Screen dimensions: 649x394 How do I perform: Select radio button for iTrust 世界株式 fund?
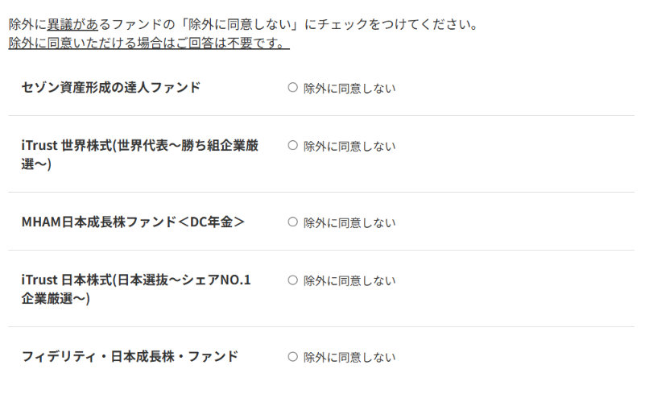coord(292,145)
